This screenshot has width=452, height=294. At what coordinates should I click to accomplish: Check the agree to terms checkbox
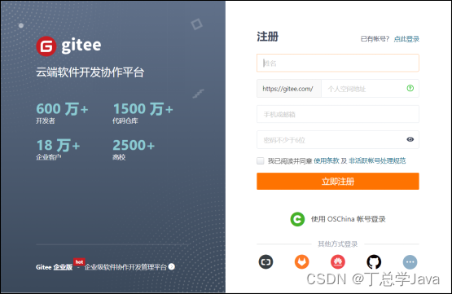261,160
